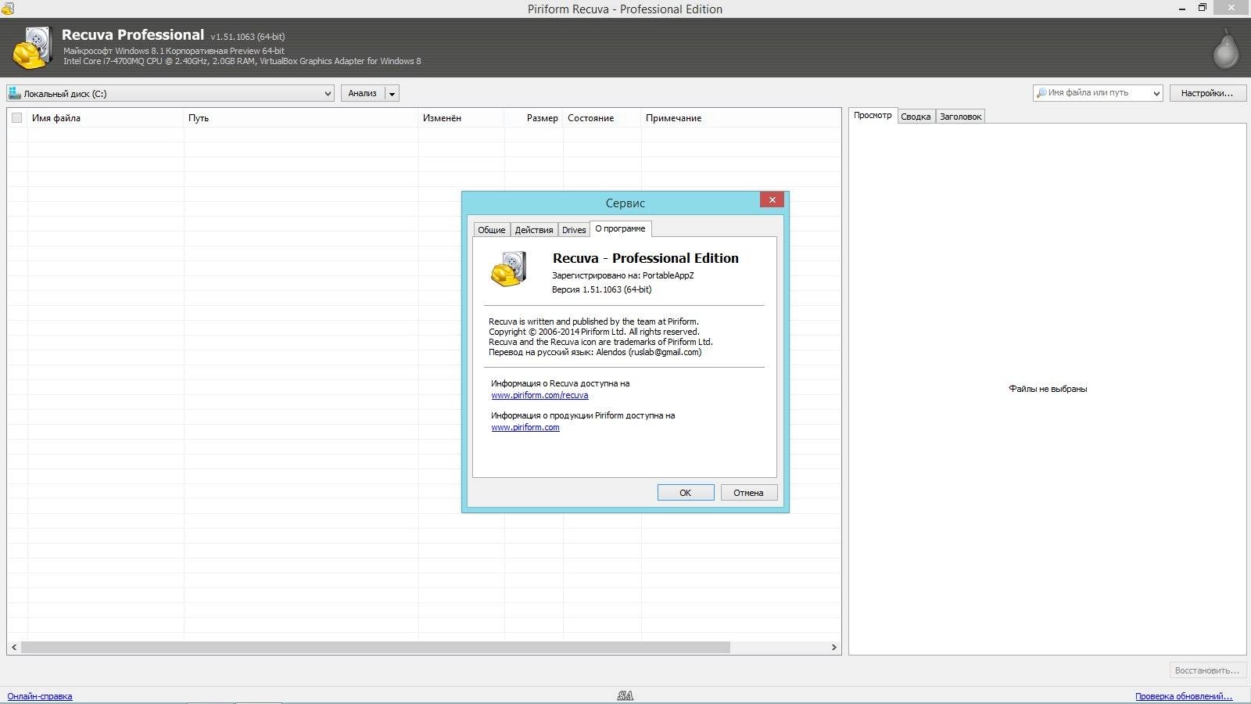Click the file list scroll right arrow
1251x704 pixels.
click(x=833, y=648)
